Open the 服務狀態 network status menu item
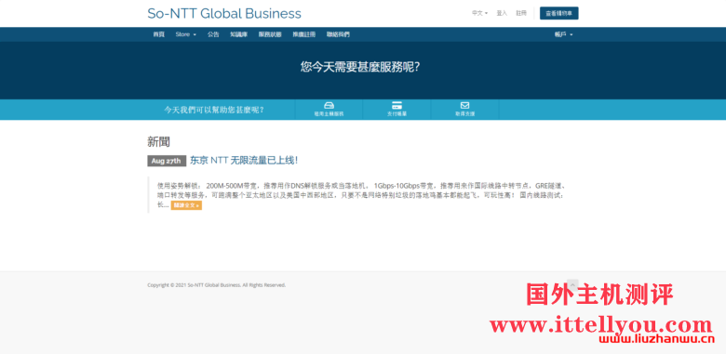 270,34
